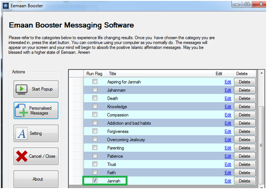267x189 pixels.
Task: Enable the Faith run flag checkbox
Action: pos(94,172)
